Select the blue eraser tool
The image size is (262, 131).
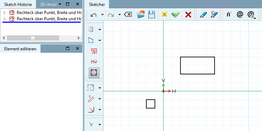point(203,15)
